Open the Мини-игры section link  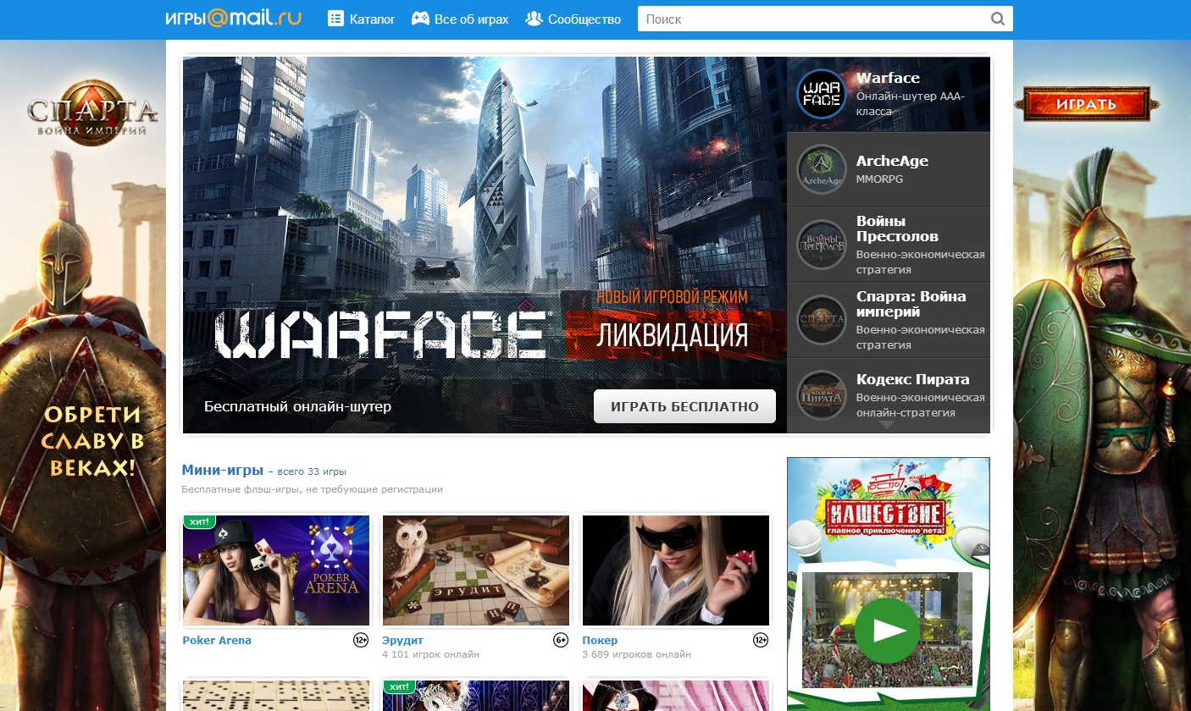[x=222, y=470]
